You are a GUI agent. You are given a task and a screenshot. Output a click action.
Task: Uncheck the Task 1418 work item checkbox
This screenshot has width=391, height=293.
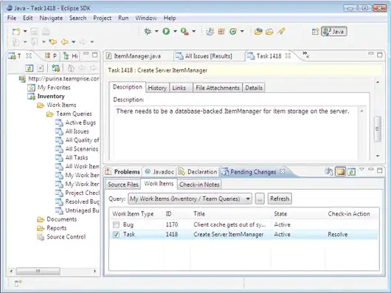point(116,234)
